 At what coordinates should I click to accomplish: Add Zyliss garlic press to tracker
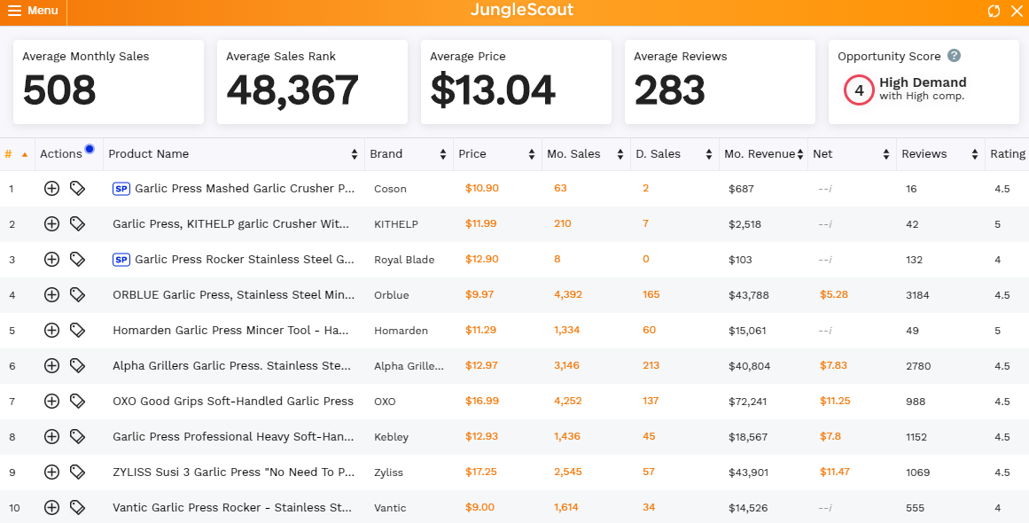point(51,472)
